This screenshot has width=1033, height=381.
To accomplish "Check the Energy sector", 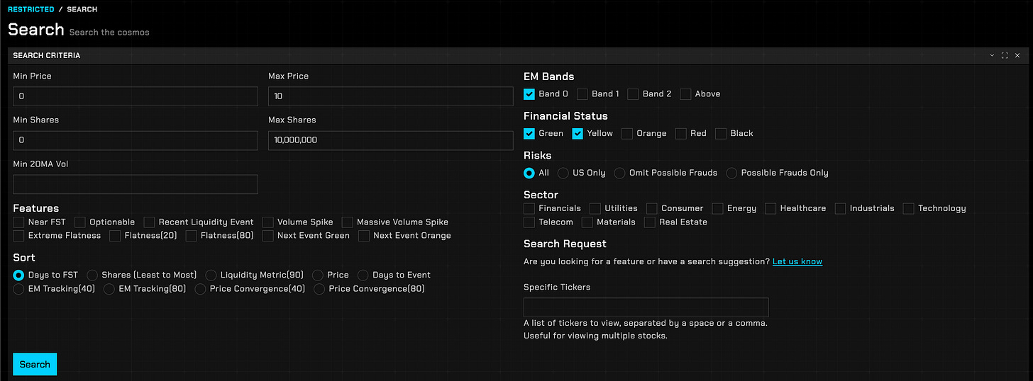I will (718, 208).
